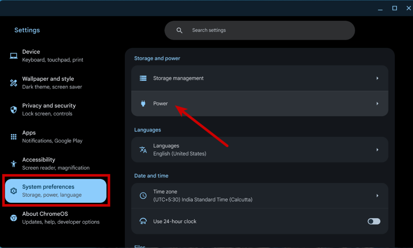Click the Storage management list icon
Screen dimensions: 413x248
pos(143,78)
